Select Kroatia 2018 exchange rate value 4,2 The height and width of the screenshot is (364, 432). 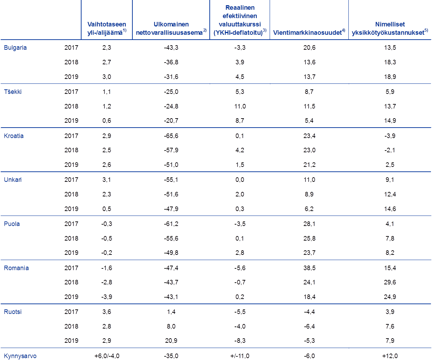(x=240, y=150)
